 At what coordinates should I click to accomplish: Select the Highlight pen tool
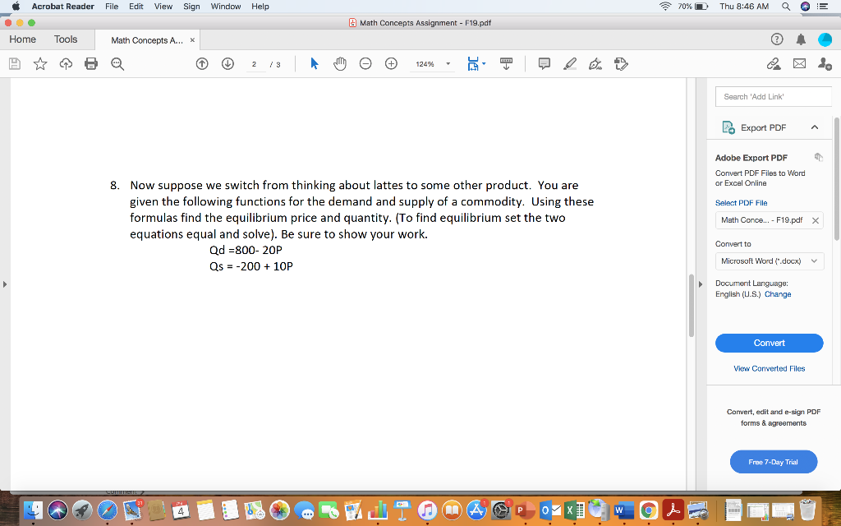570,63
